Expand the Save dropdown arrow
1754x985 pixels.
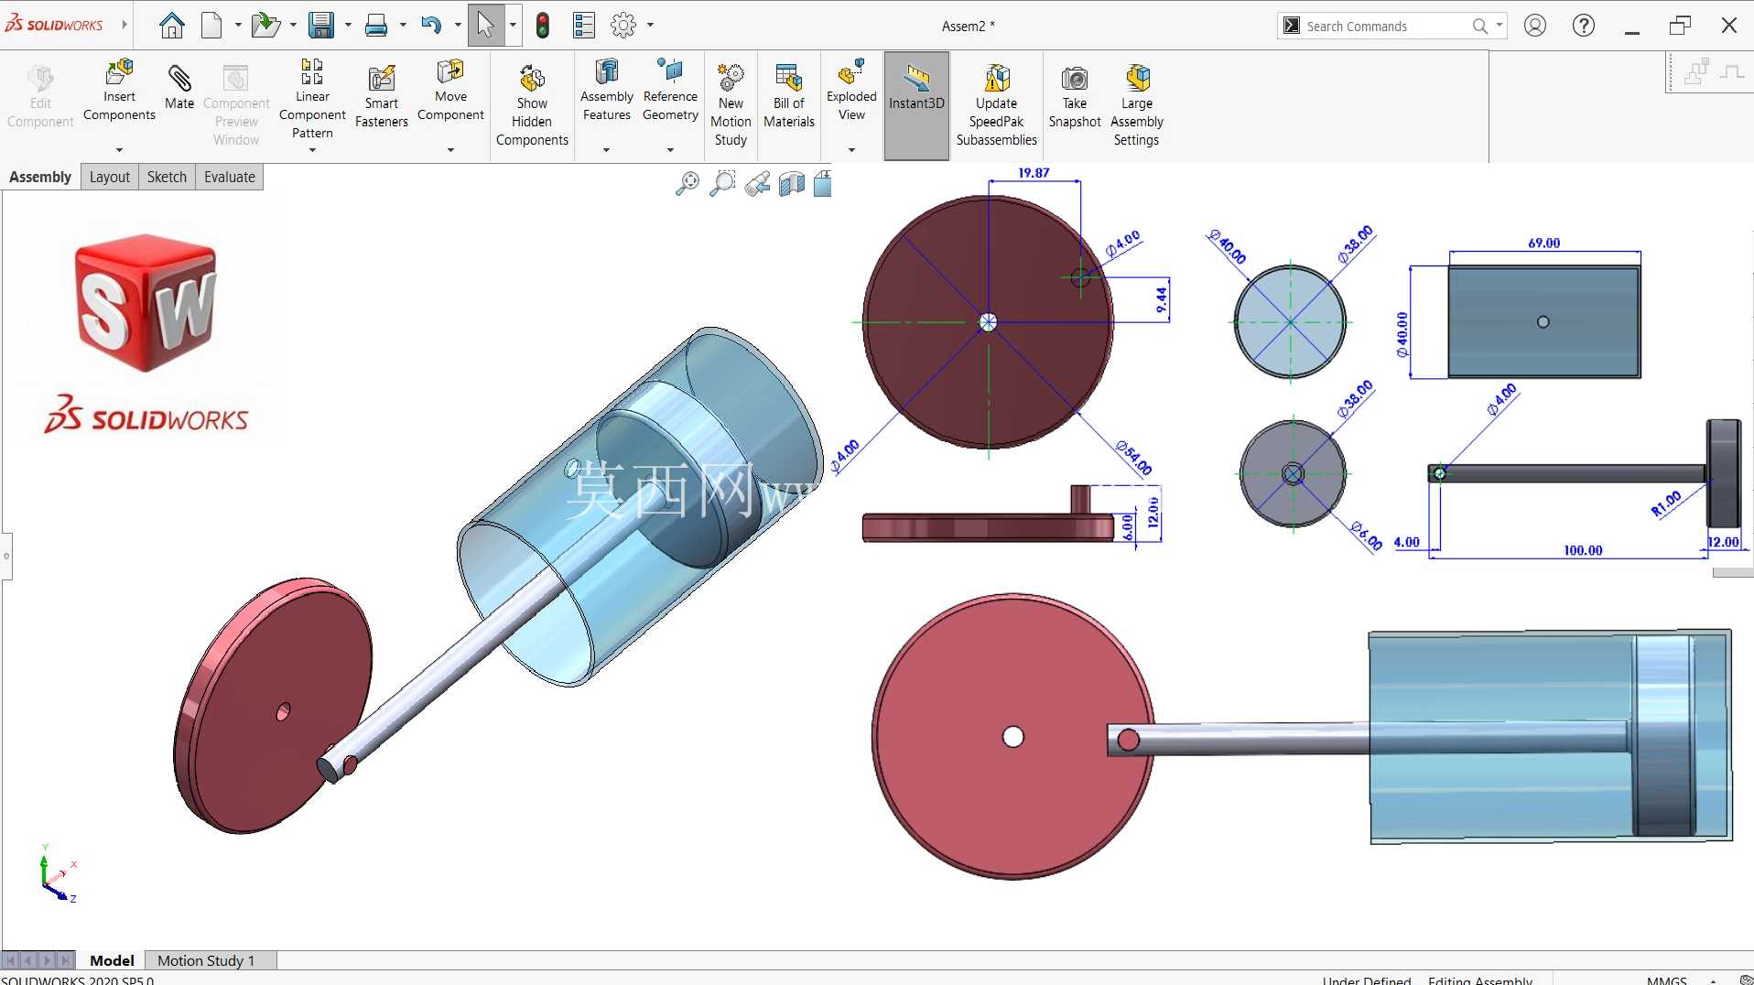pyautogui.click(x=348, y=26)
